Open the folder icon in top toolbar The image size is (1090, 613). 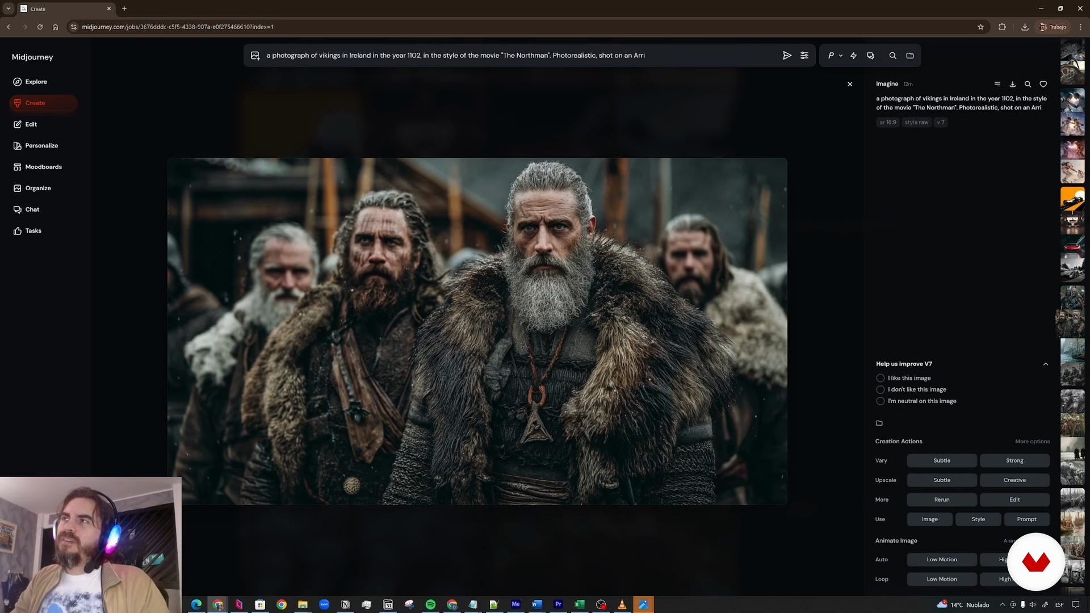click(910, 56)
